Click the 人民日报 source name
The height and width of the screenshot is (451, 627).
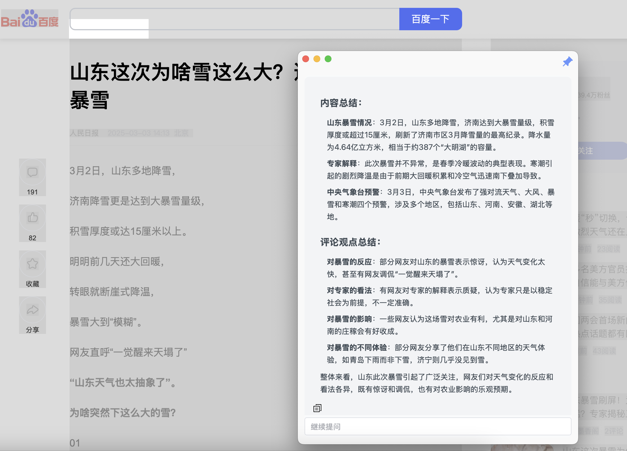click(x=84, y=133)
